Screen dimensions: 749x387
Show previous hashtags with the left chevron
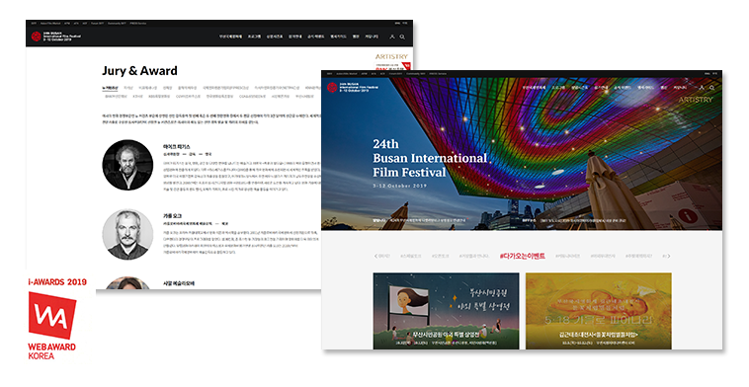click(375, 257)
